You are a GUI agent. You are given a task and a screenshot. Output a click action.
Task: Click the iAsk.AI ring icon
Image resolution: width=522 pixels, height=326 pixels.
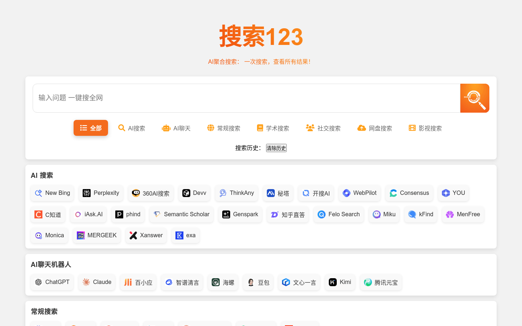(78, 214)
